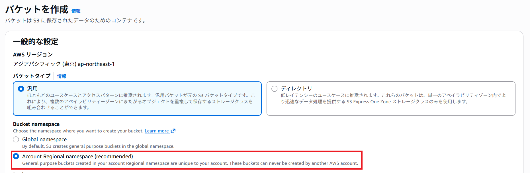Follow the Learn more link for bucket namespace
This screenshot has width=530, height=173.
(157, 131)
